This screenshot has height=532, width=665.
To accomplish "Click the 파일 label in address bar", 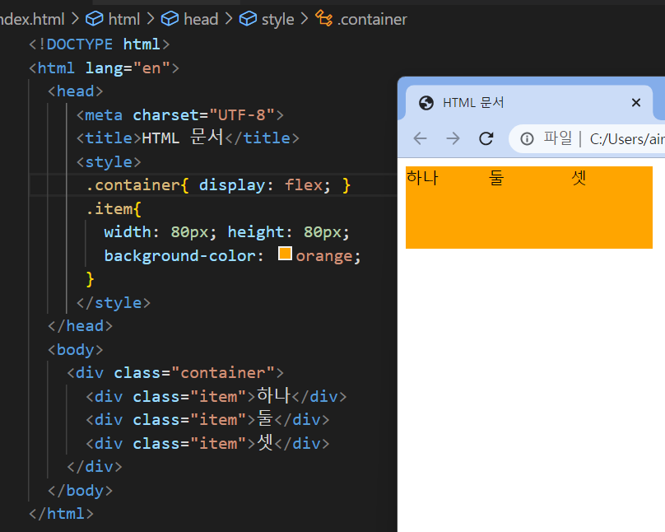I will tap(558, 138).
